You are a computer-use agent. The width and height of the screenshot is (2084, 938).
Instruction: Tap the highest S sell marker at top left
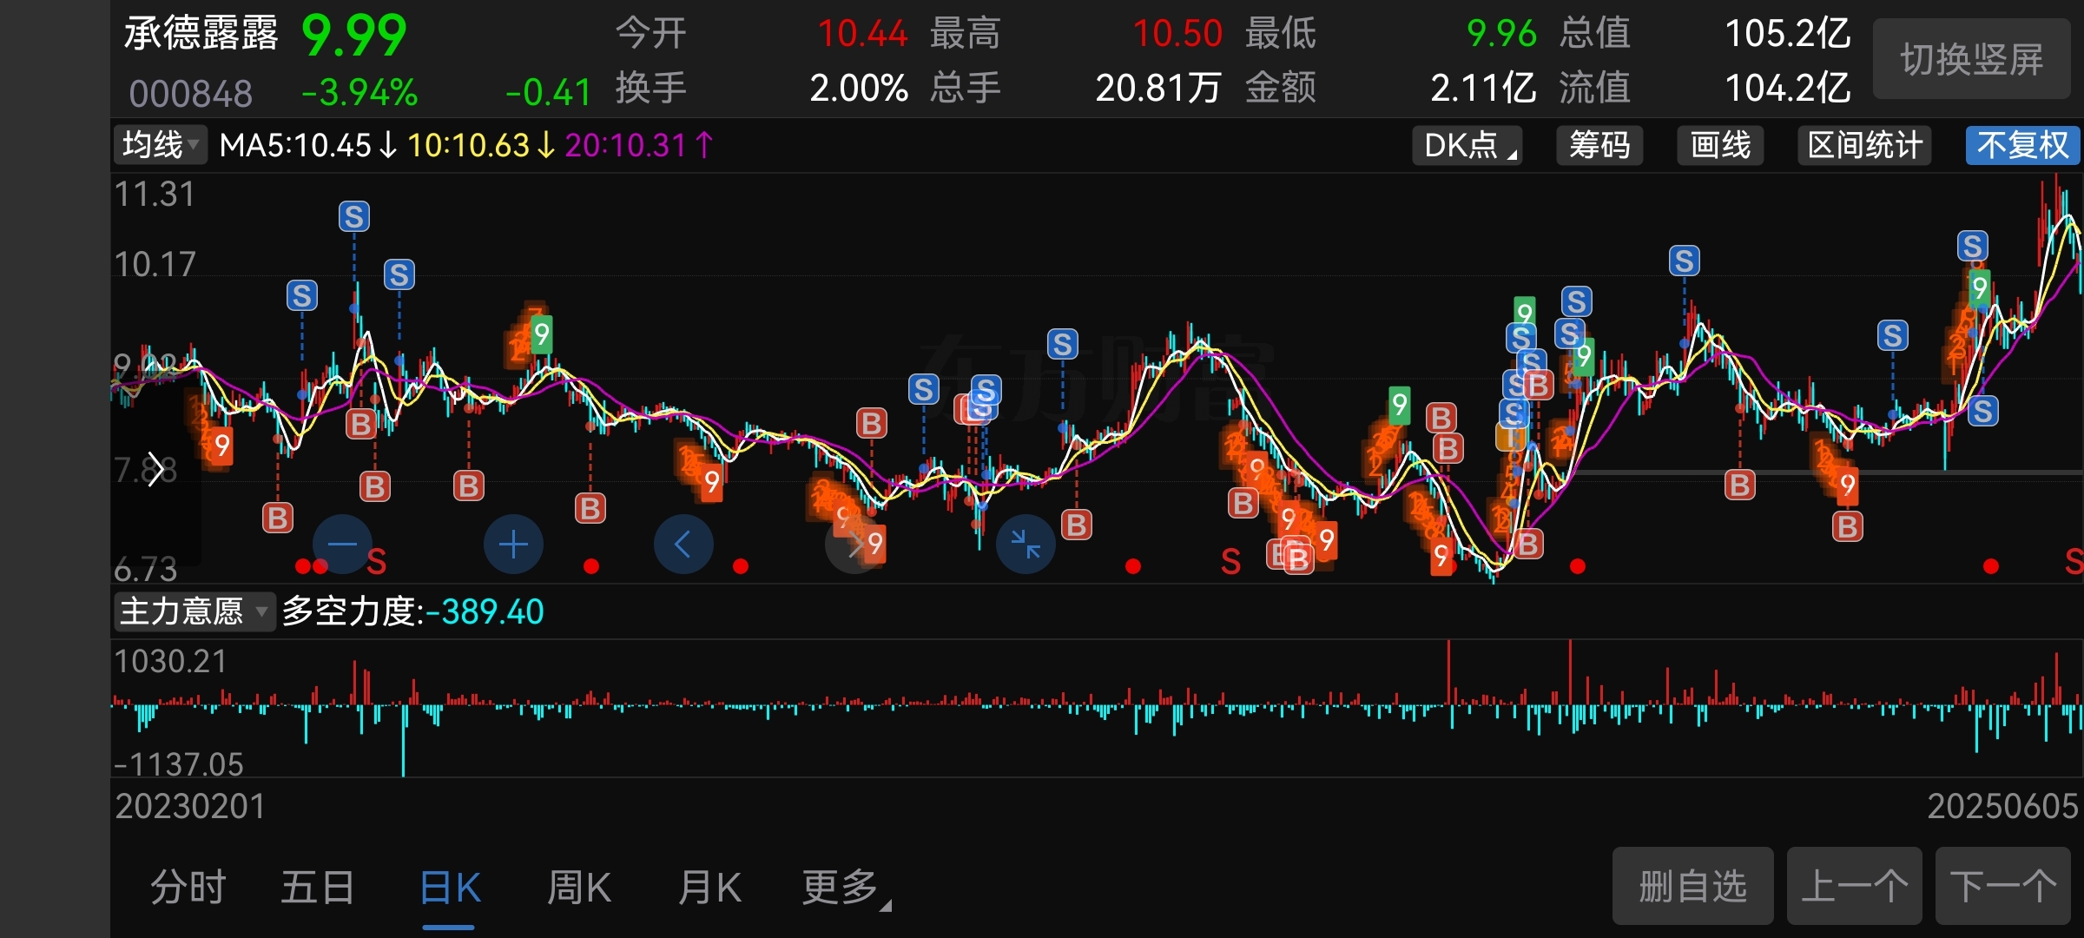tap(353, 216)
